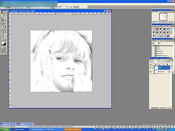Switch to the Channels tab

point(159,59)
